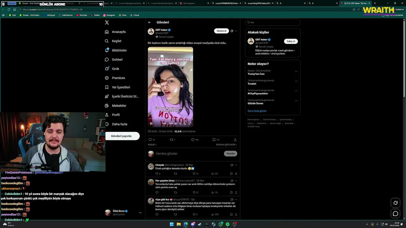Image resolution: width=406 pixels, height=228 pixels.
Task: Reply to the main post (15)
Action: [x=152, y=140]
